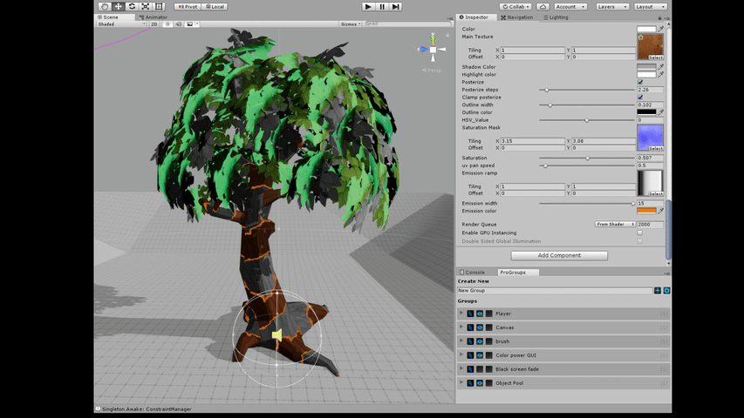Image resolution: width=744 pixels, height=418 pixels.
Task: Open the cloud services button
Action: [x=543, y=6]
